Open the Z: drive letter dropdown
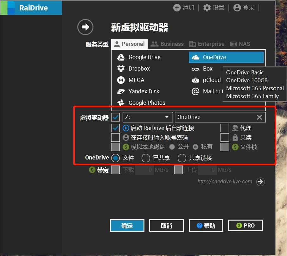 pyautogui.click(x=148, y=117)
